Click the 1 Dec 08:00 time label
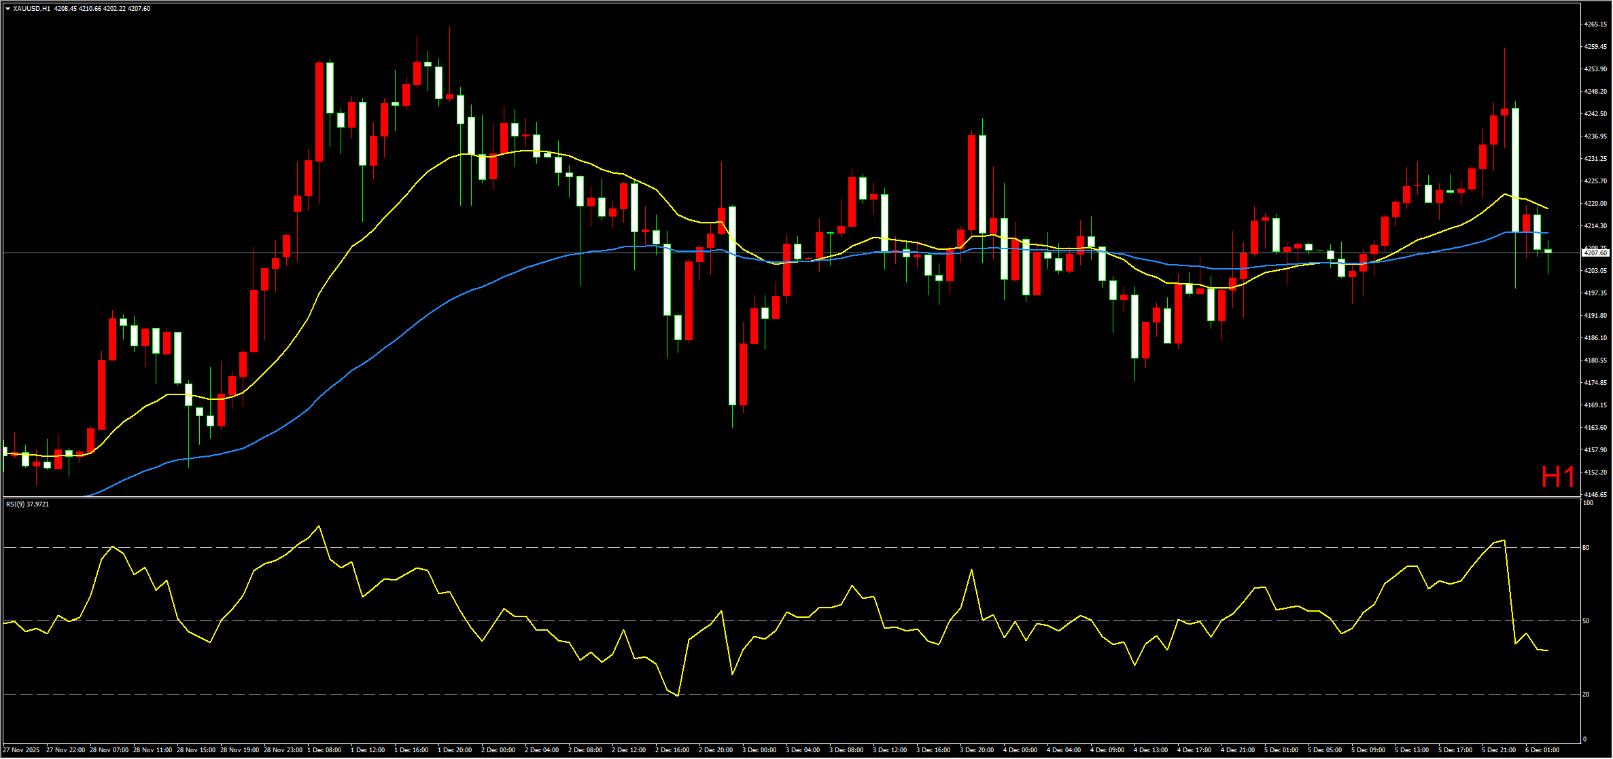Viewport: 1613px width, 759px height. (x=324, y=750)
